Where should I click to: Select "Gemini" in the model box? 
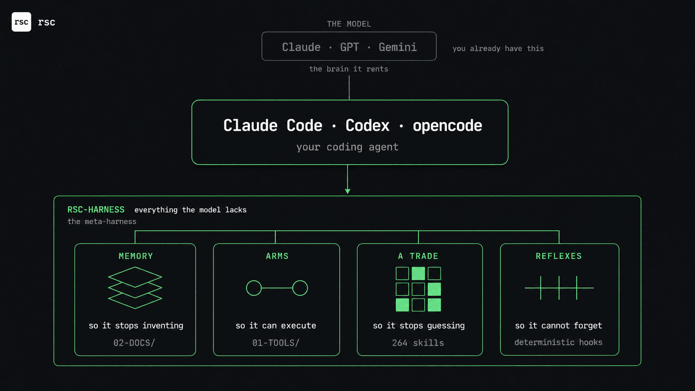pos(398,47)
